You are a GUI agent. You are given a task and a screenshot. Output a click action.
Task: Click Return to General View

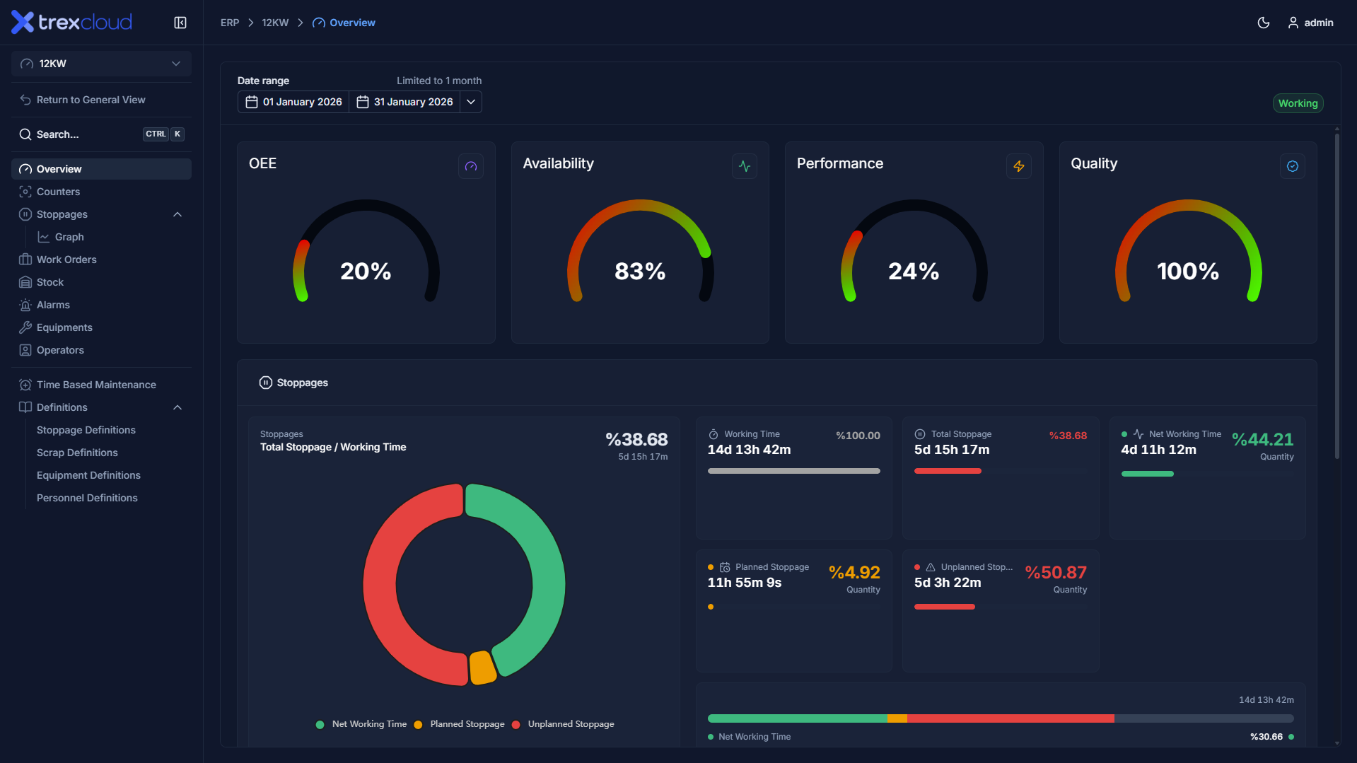tap(91, 100)
